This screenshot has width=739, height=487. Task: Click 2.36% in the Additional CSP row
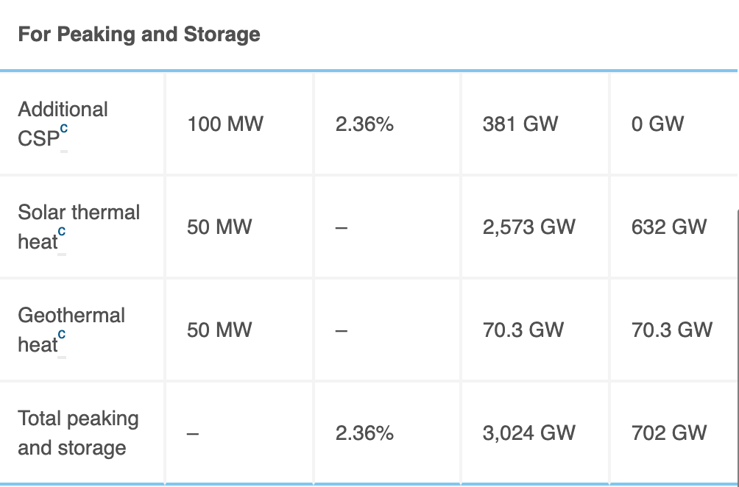364,124
